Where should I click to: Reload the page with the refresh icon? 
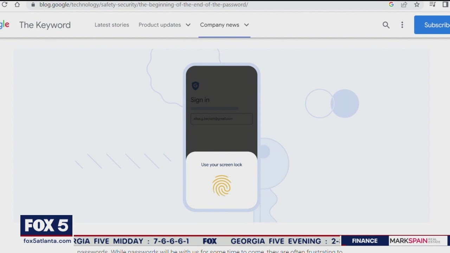[x=5, y=5]
